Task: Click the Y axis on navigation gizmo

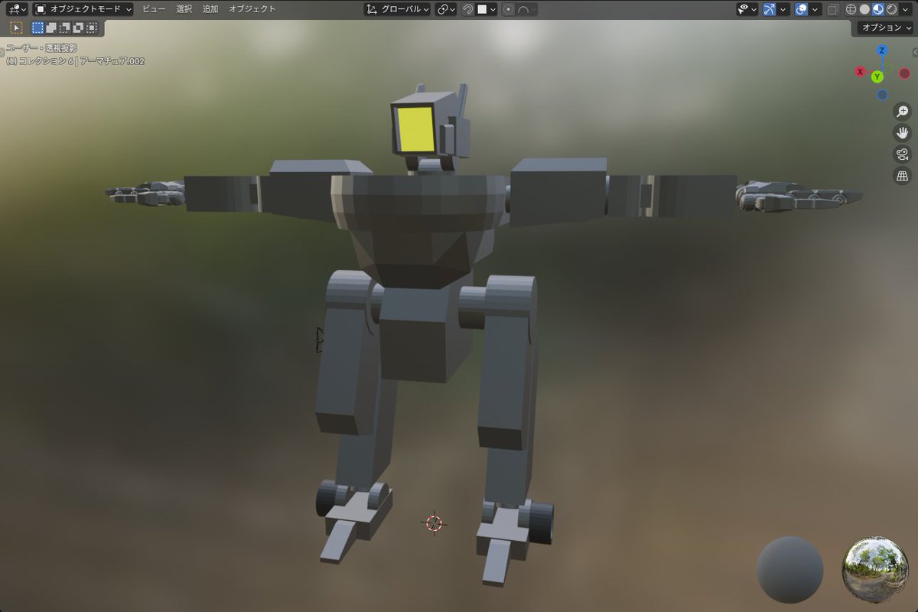Action: point(877,76)
